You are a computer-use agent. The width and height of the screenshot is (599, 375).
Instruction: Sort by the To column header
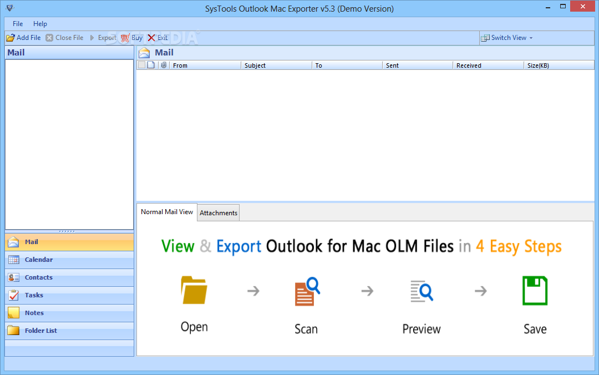point(347,65)
